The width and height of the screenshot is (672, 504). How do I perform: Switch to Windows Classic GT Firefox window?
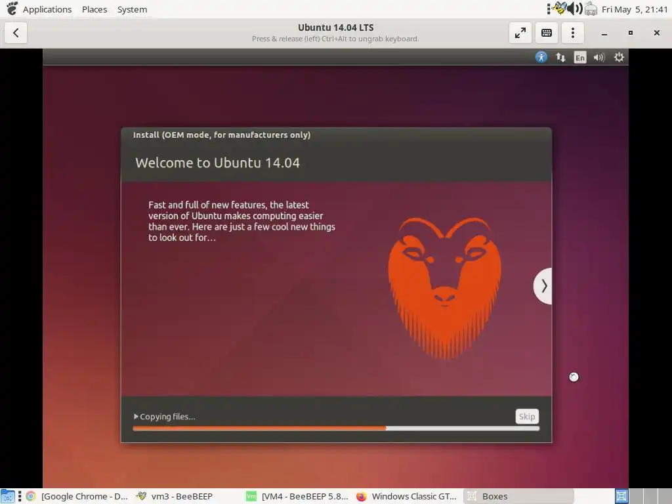[x=406, y=496]
